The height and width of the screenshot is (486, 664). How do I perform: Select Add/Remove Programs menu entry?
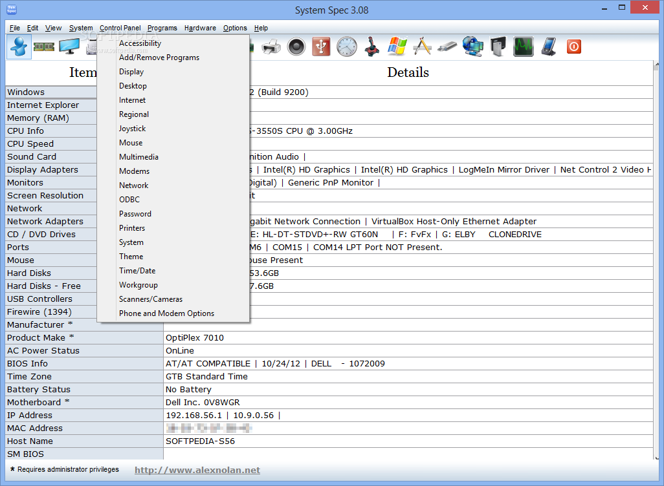pyautogui.click(x=173, y=58)
